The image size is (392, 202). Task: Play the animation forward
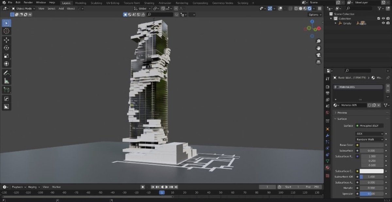pos(167,187)
